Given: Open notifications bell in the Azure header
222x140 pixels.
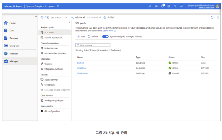Looking at the screenshot, I should point(163,6).
